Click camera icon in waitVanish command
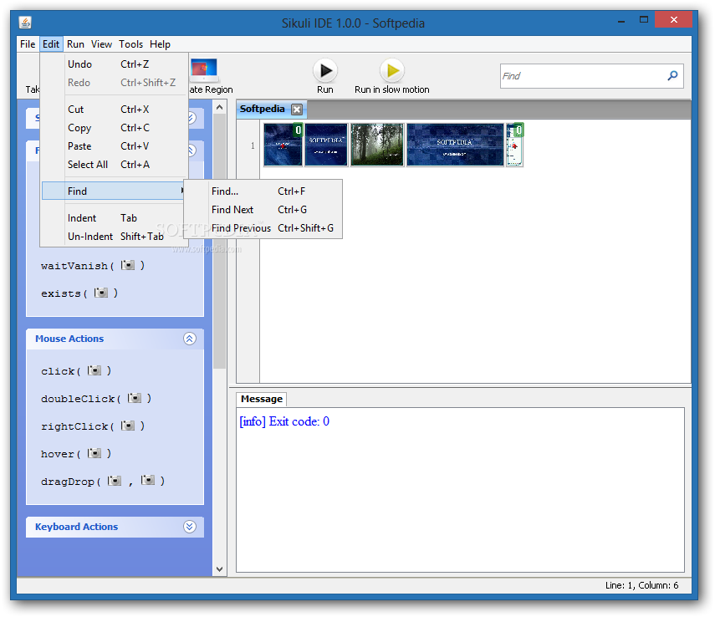Image resolution: width=715 pixels, height=617 pixels. point(128,265)
